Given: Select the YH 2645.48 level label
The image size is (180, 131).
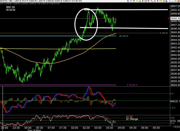Looking at the screenshot, I should (x=164, y=33).
